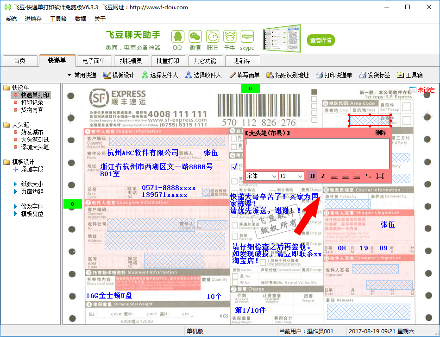The image size is (440, 337).
Task: Select 添加大头笔 in the sidebar
Action: coord(35,147)
